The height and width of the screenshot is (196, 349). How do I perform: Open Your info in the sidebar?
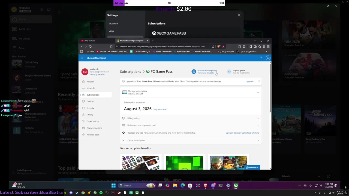coord(91,88)
